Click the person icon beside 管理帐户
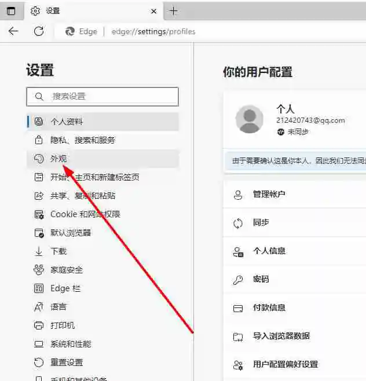The width and height of the screenshot is (366, 381). point(238,195)
